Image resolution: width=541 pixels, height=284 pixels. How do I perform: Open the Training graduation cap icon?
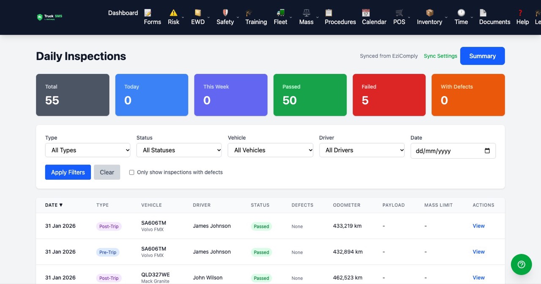click(249, 13)
